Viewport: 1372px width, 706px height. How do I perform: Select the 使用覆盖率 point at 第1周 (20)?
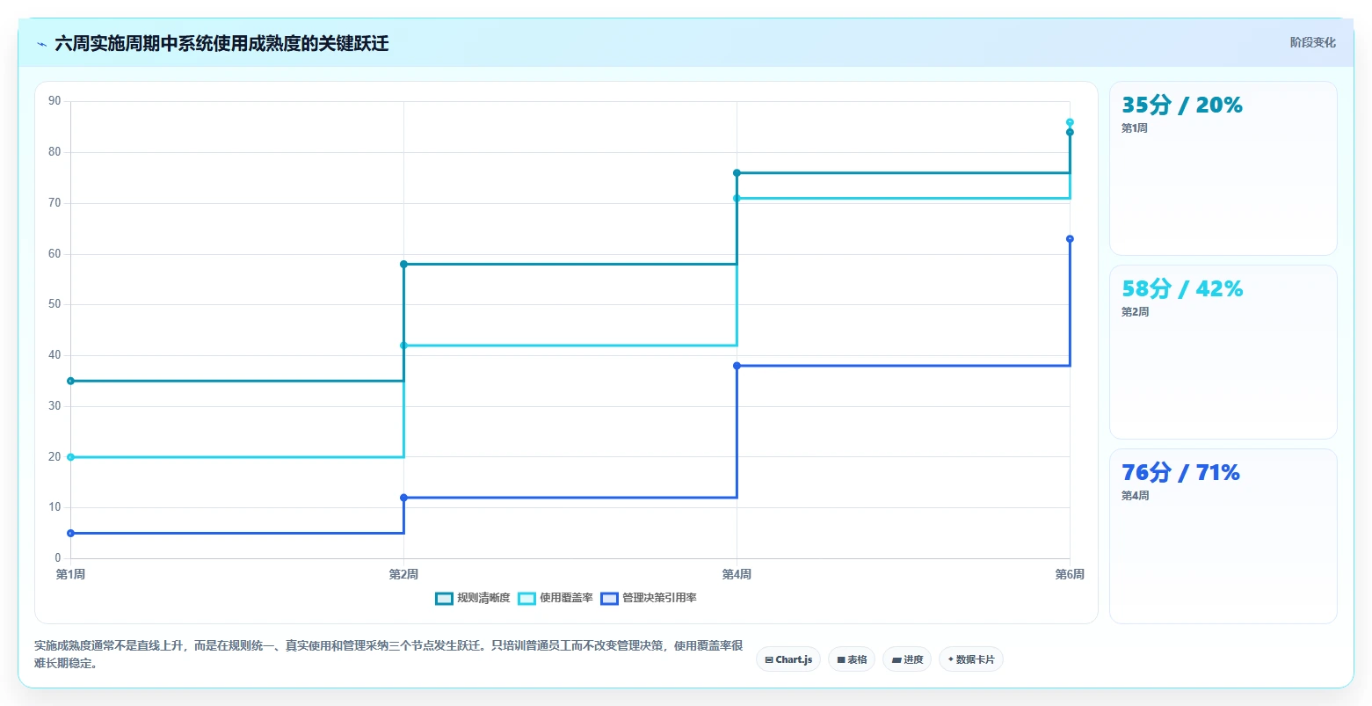pos(70,457)
